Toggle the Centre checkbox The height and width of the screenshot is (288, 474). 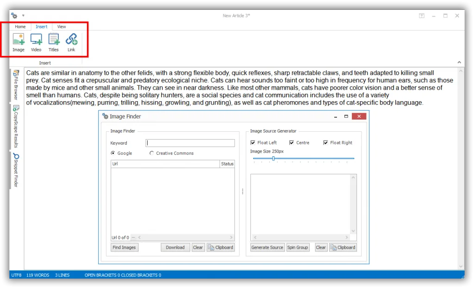(x=292, y=142)
